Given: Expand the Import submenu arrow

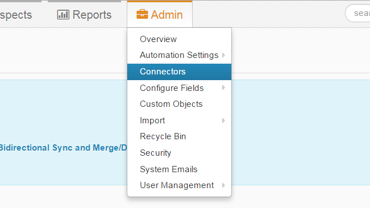Looking at the screenshot, I should [x=223, y=120].
